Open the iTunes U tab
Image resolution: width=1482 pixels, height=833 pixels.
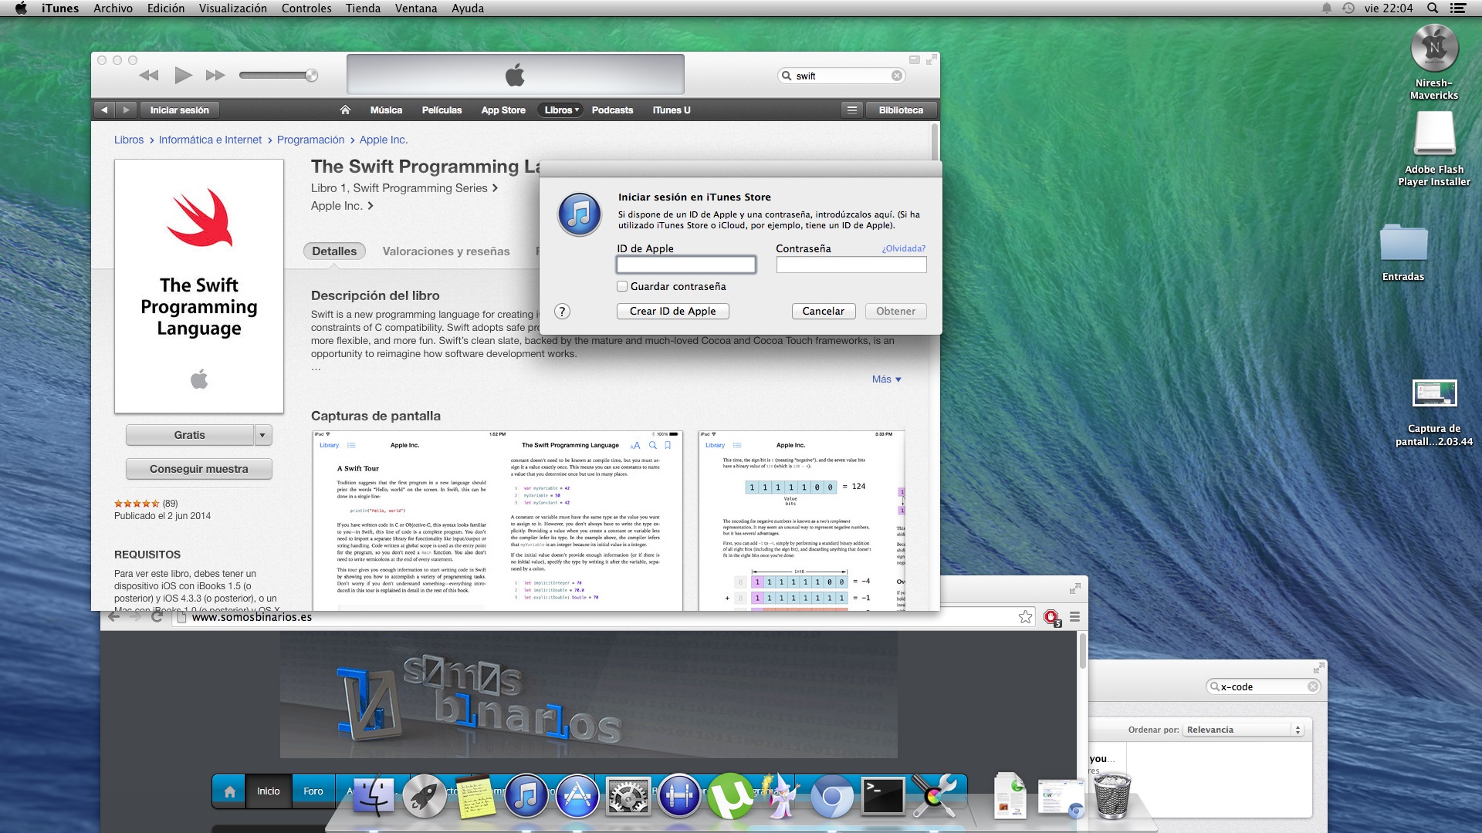[672, 110]
